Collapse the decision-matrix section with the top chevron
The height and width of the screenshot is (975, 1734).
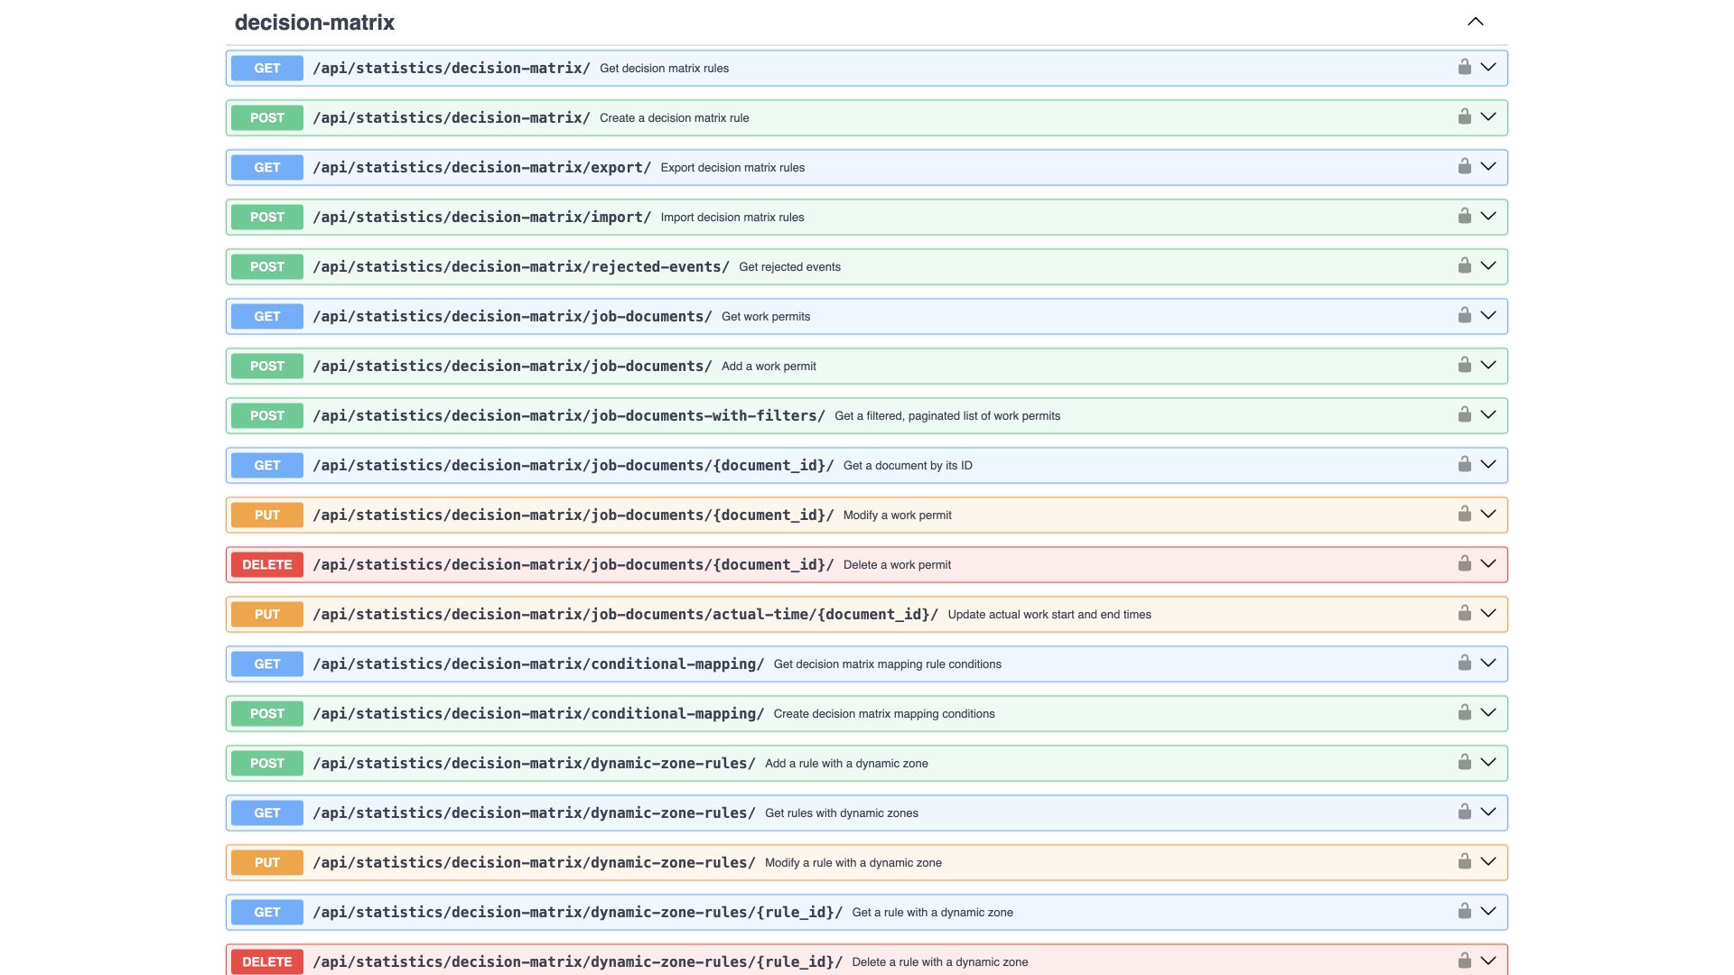click(x=1475, y=22)
